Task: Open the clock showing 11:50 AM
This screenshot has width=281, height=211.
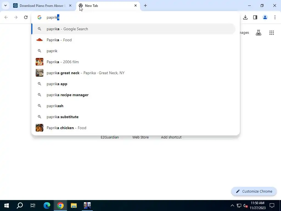Action: 257,206
